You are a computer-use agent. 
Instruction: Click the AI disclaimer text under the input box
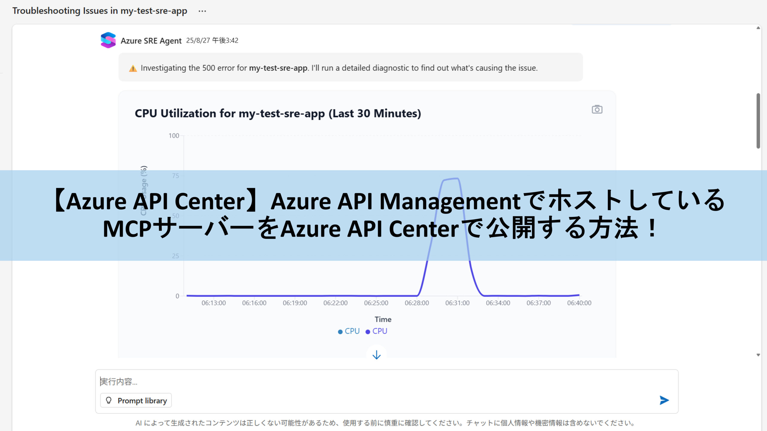tap(385, 423)
